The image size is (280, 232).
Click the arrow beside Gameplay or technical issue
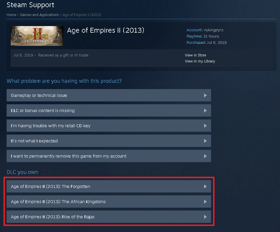point(205,95)
